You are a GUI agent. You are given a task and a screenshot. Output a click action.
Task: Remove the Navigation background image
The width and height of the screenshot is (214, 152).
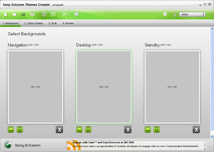click(x=60, y=129)
